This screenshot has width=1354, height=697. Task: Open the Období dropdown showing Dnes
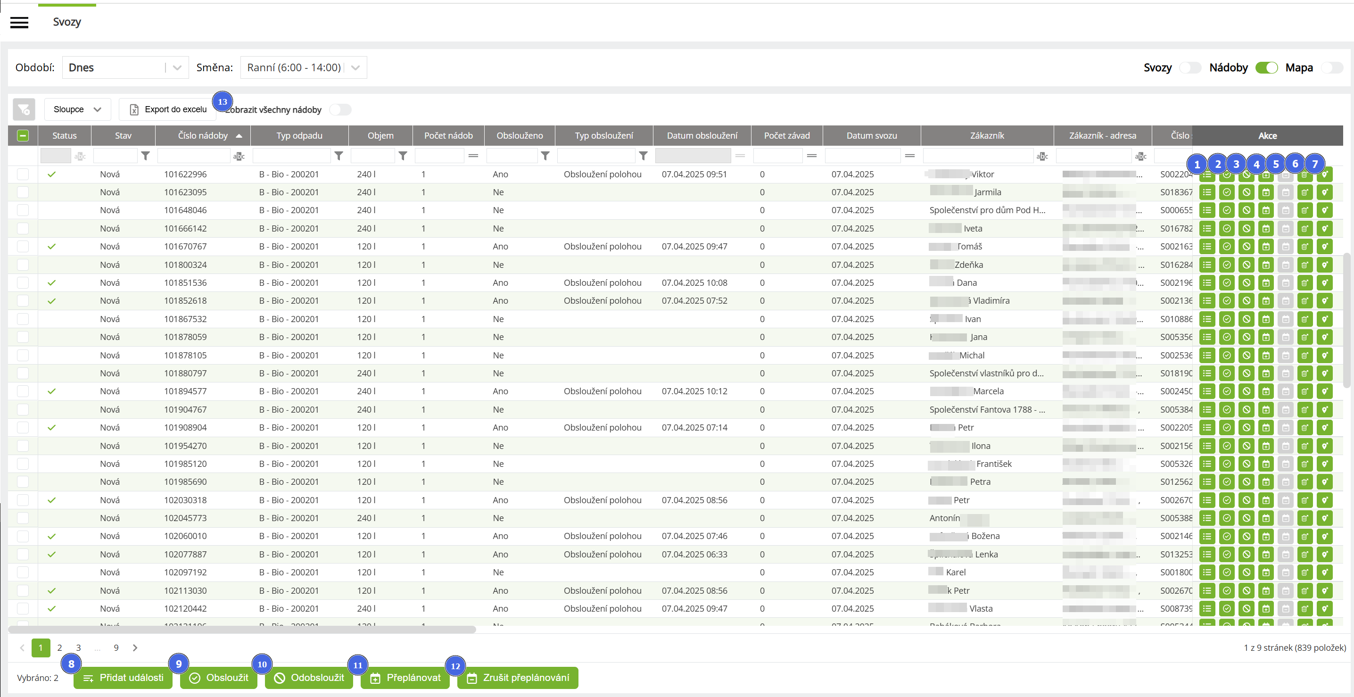pos(125,68)
